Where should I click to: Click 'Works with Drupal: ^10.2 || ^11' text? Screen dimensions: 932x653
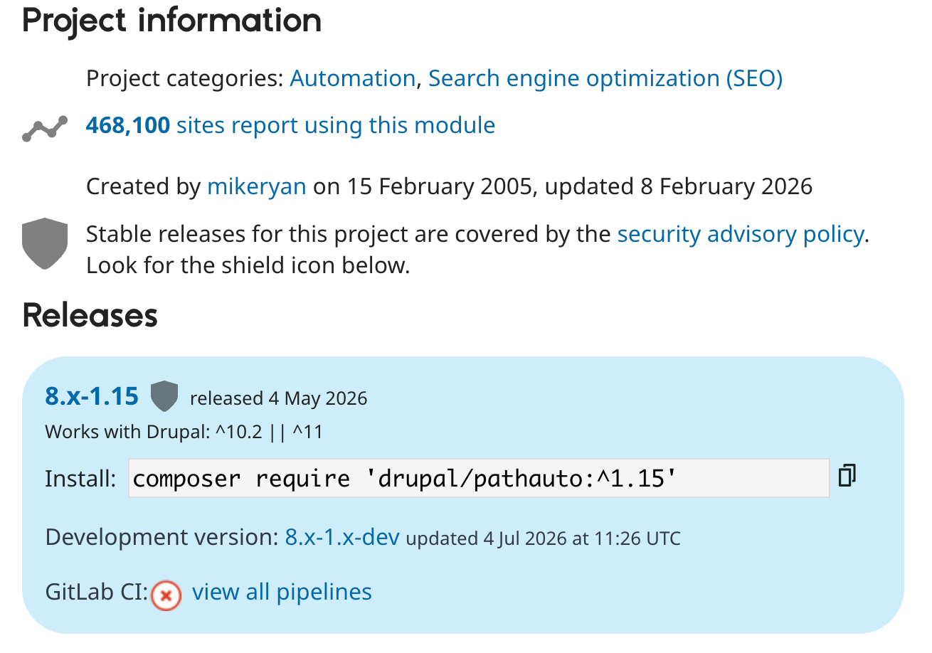(x=184, y=432)
